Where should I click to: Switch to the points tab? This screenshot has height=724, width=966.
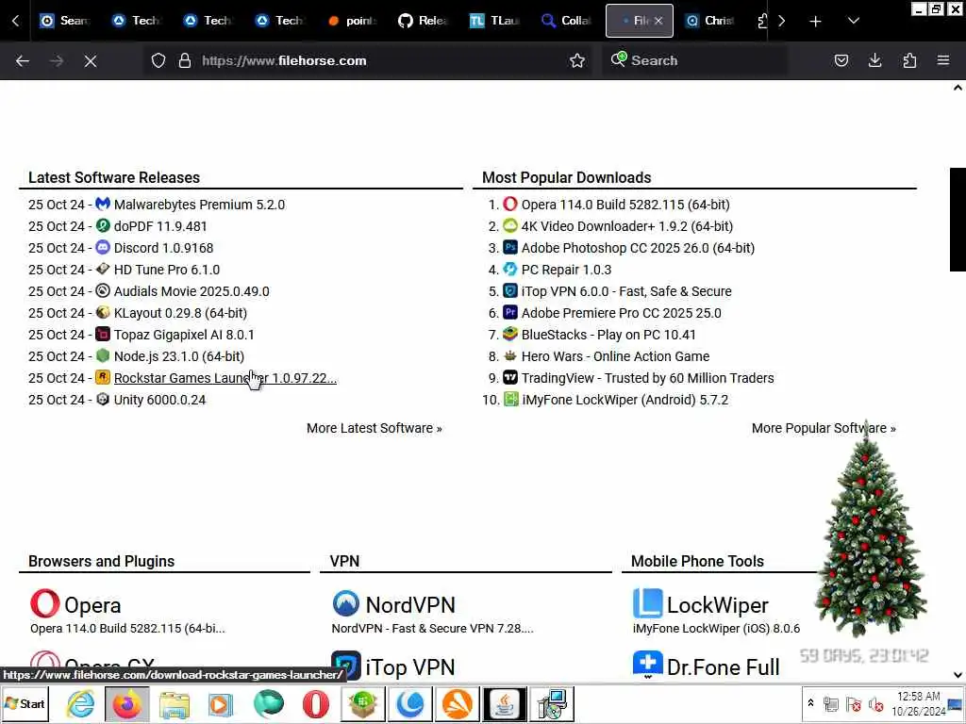click(x=351, y=21)
